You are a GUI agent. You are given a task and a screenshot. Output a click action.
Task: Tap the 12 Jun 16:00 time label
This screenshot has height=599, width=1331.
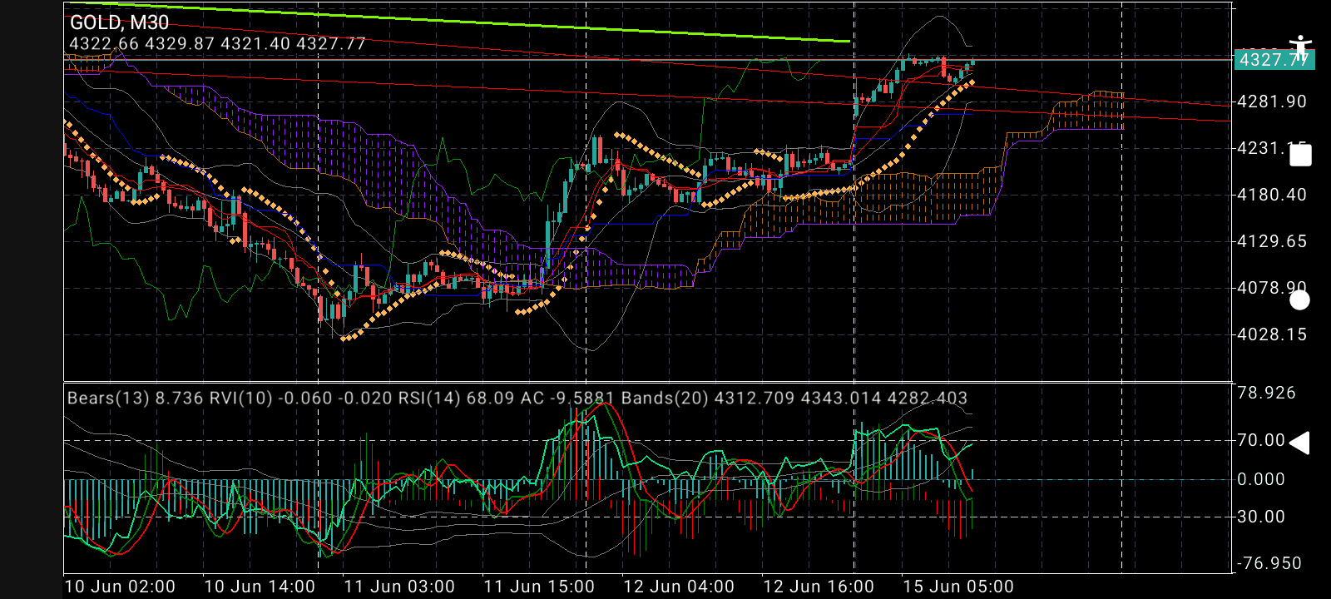click(819, 587)
